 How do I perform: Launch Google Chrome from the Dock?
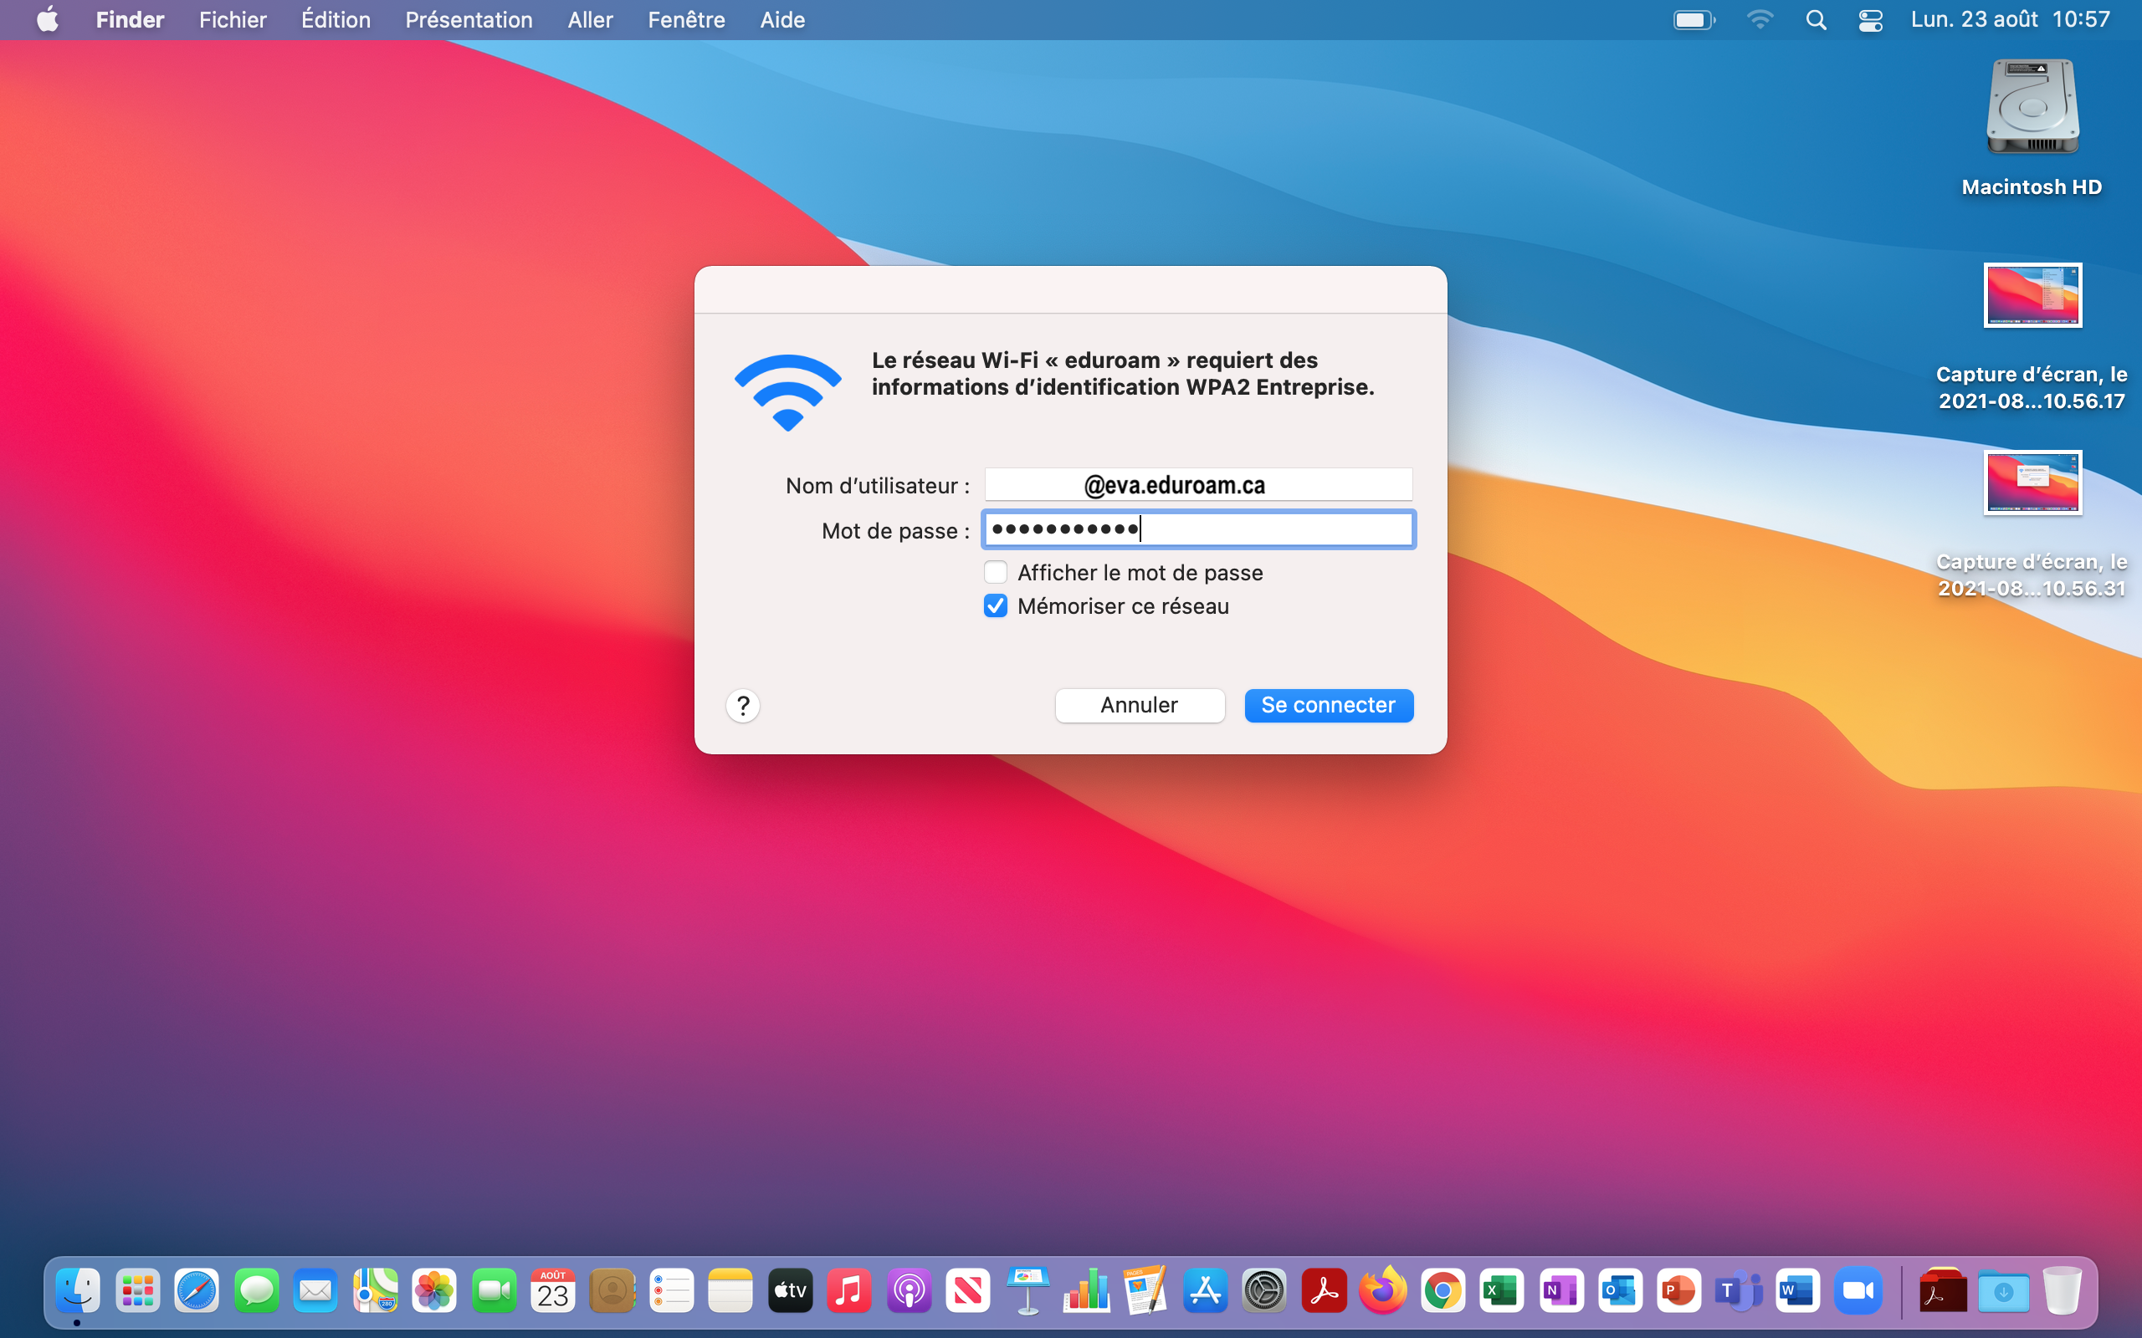tap(1443, 1291)
